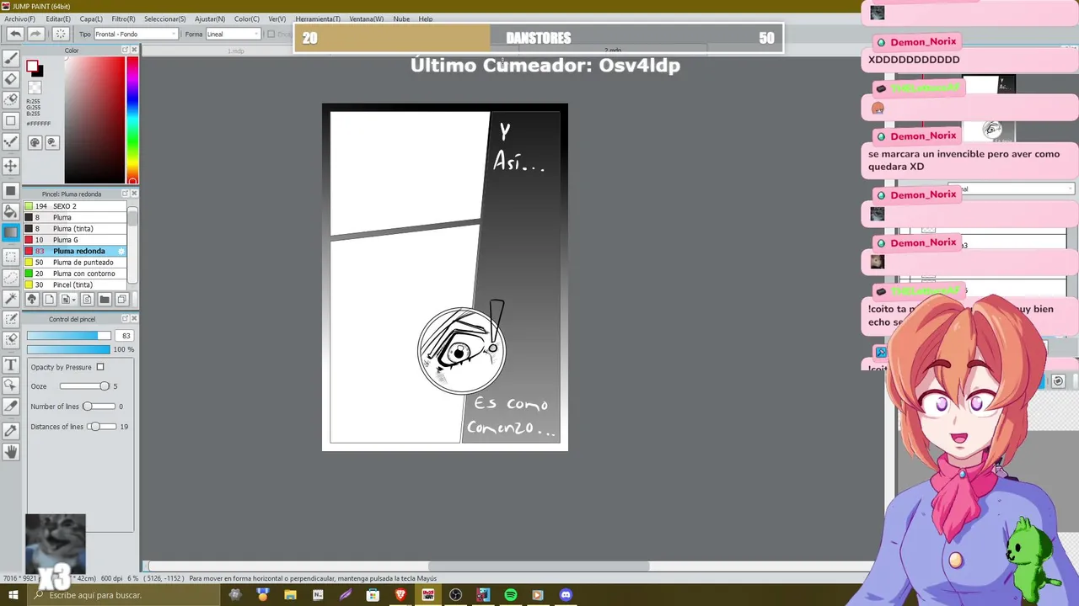Select the SEXO 2 brush
Viewport: 1079px width, 606px height.
[x=76, y=206]
